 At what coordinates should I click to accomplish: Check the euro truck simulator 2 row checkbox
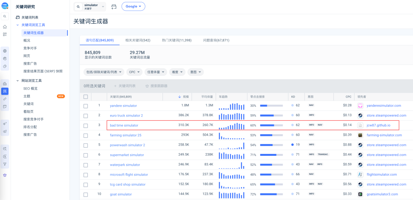pyautogui.click(x=86, y=116)
